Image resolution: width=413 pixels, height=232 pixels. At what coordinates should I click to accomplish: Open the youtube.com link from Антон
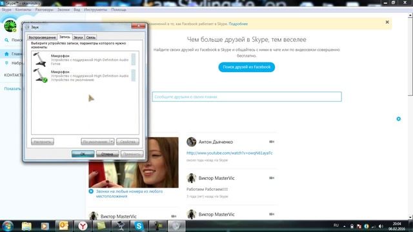230,153
